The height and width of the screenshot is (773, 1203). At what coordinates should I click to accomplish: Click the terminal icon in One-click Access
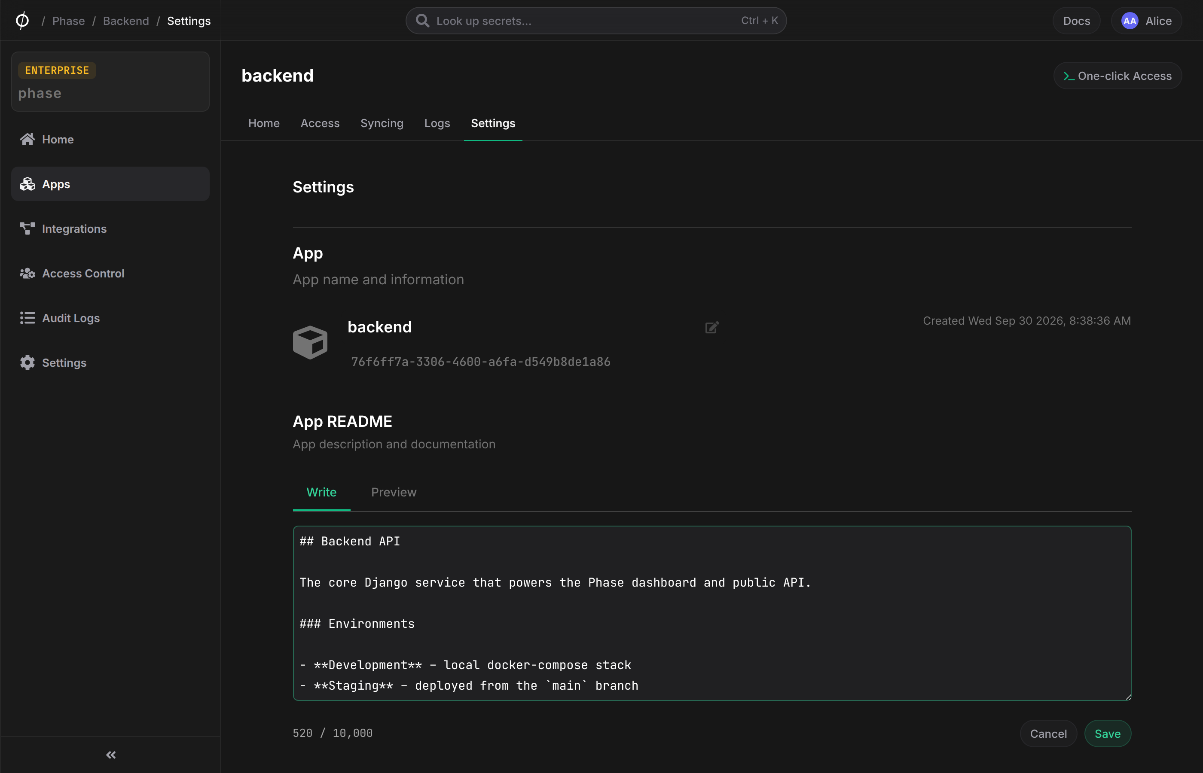click(1069, 76)
